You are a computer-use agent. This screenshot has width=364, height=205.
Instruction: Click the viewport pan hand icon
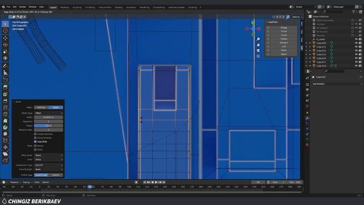click(x=258, y=44)
